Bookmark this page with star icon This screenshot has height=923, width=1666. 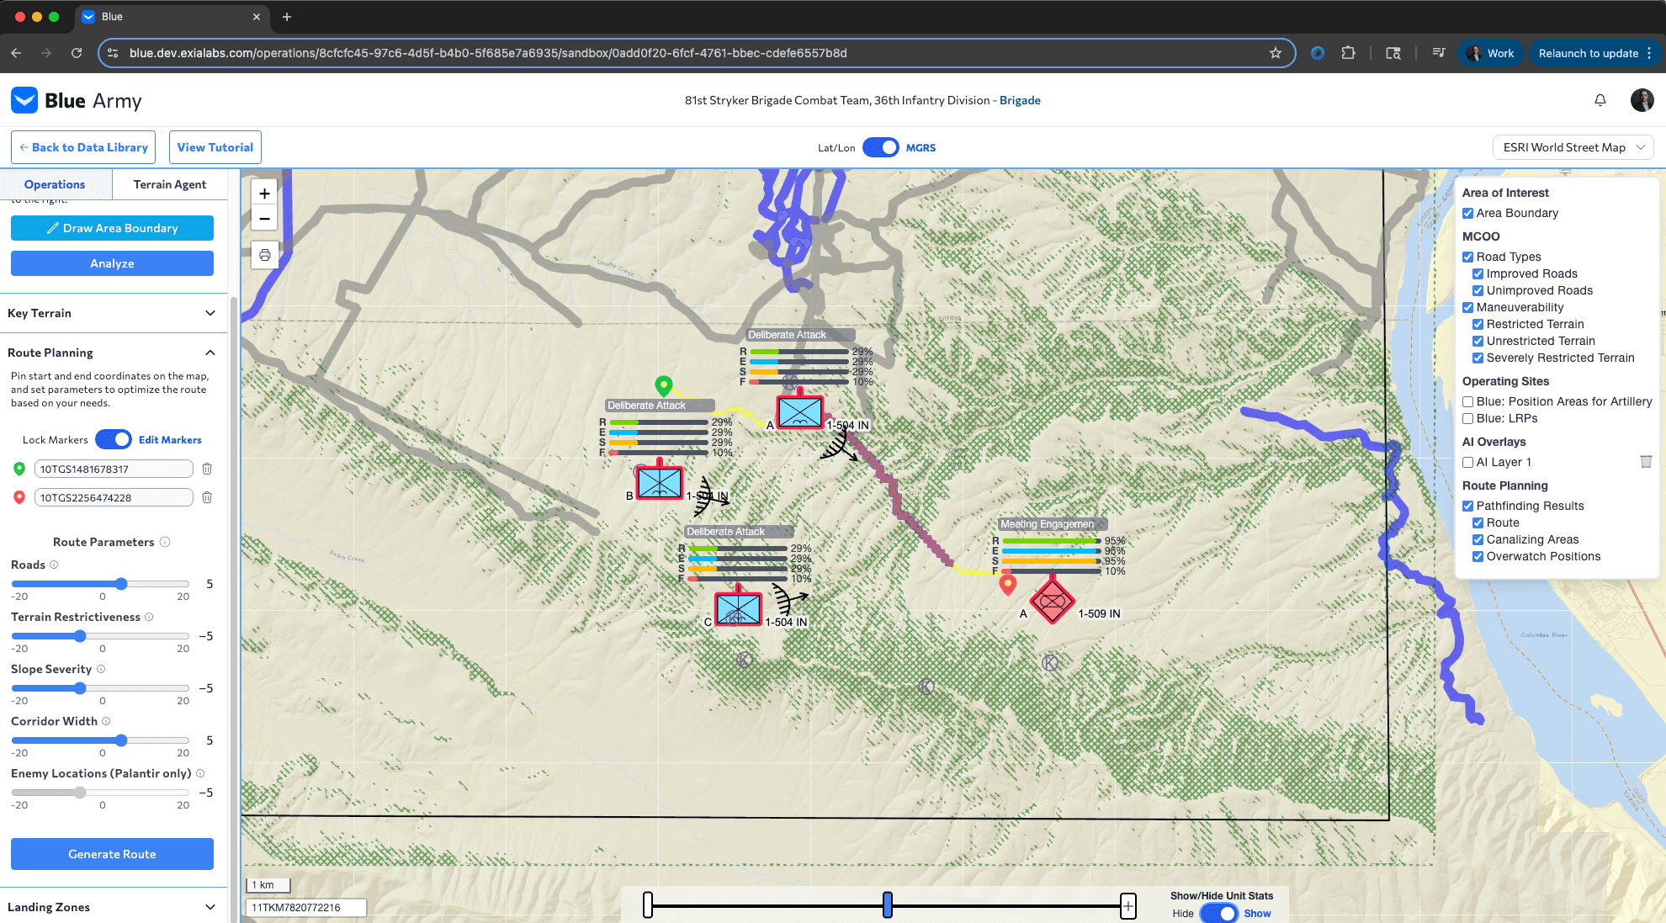click(1276, 53)
